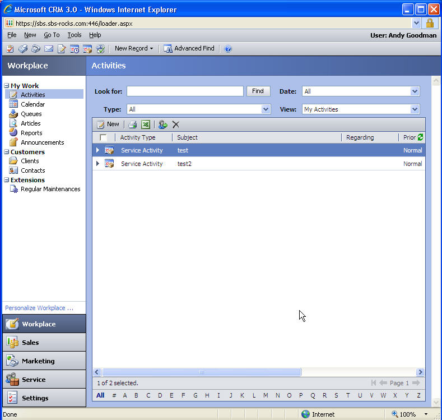Open the New Record dropdown menu
This screenshot has height=420, width=442.
click(134, 49)
